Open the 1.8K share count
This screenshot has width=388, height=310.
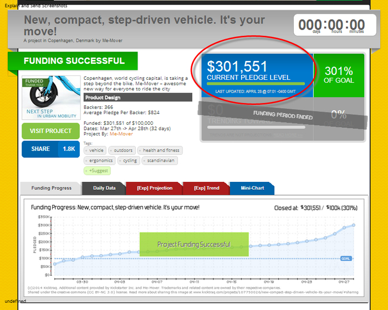(69, 149)
